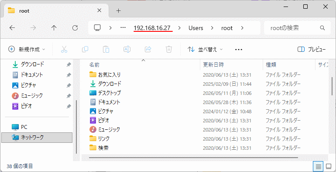Image resolution: width=336 pixels, height=172 pixels.
Task: Click the Copy icon in toolbar
Action: [x=85, y=49]
